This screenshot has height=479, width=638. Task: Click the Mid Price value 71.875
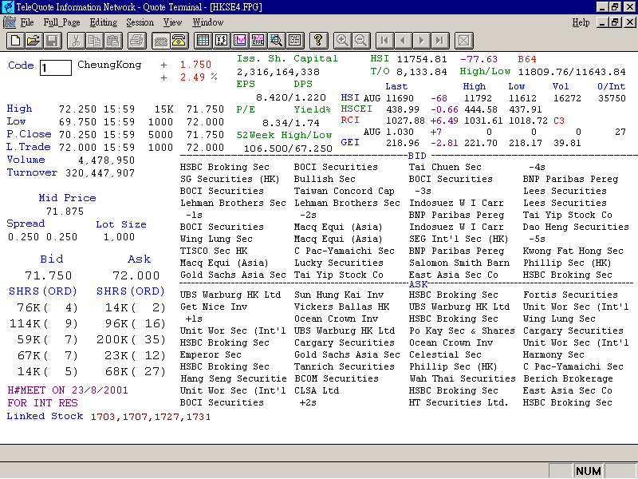(x=65, y=212)
